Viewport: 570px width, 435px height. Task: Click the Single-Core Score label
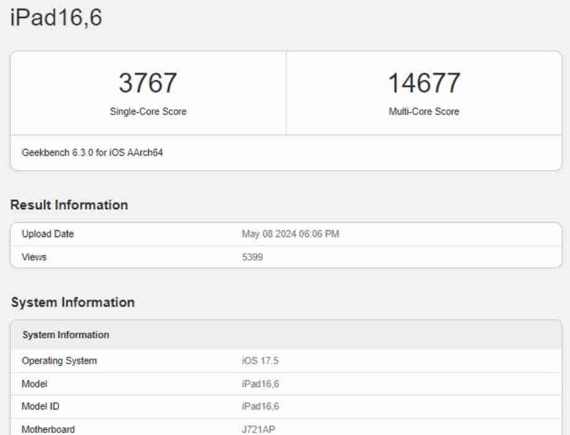(x=148, y=112)
